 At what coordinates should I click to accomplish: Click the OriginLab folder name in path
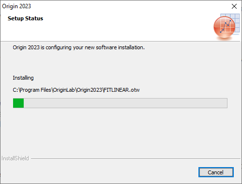tap(64, 90)
